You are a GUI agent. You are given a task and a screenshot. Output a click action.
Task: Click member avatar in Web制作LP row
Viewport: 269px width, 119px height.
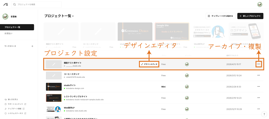tap(187, 109)
